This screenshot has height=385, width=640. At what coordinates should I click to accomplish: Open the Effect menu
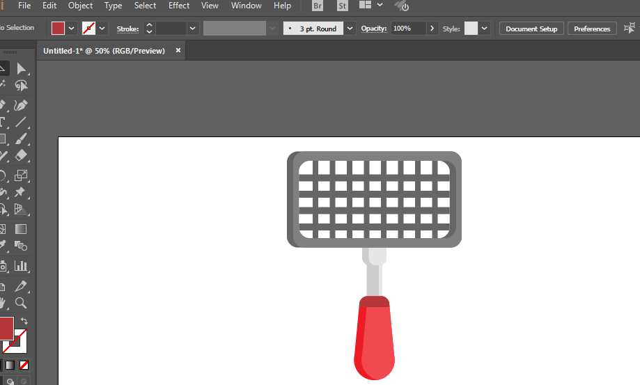click(x=179, y=6)
